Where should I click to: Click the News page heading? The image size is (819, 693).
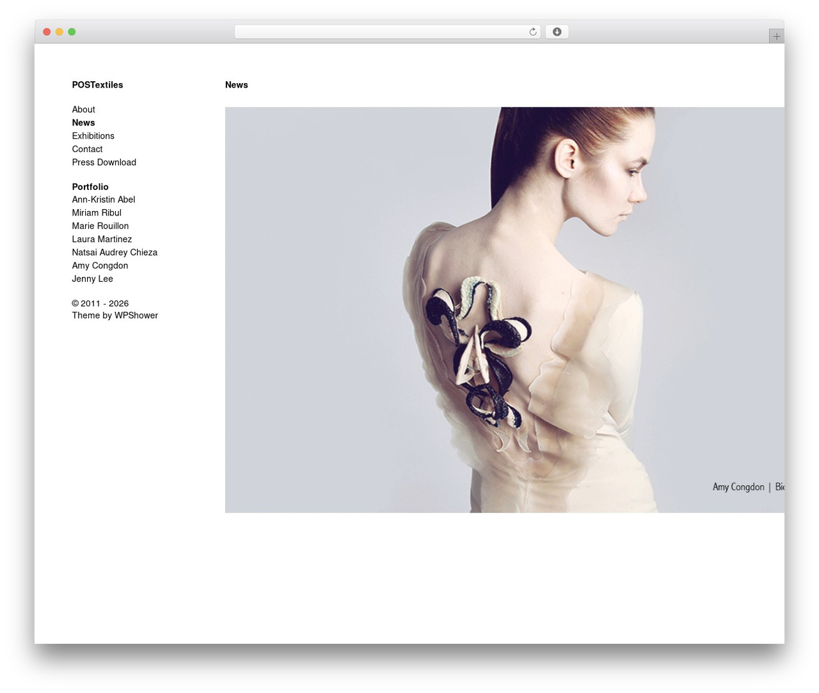click(236, 85)
